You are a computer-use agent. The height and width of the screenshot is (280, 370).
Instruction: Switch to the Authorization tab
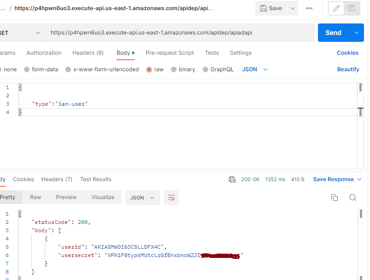coord(44,53)
